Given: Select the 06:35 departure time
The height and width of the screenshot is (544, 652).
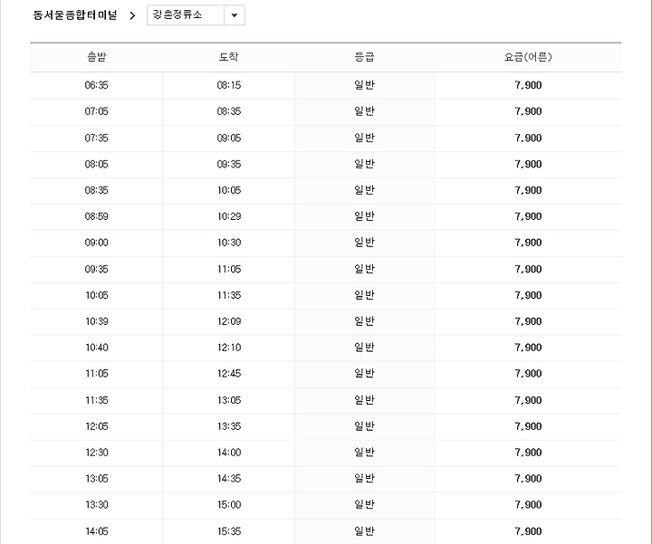Looking at the screenshot, I should 97,85.
